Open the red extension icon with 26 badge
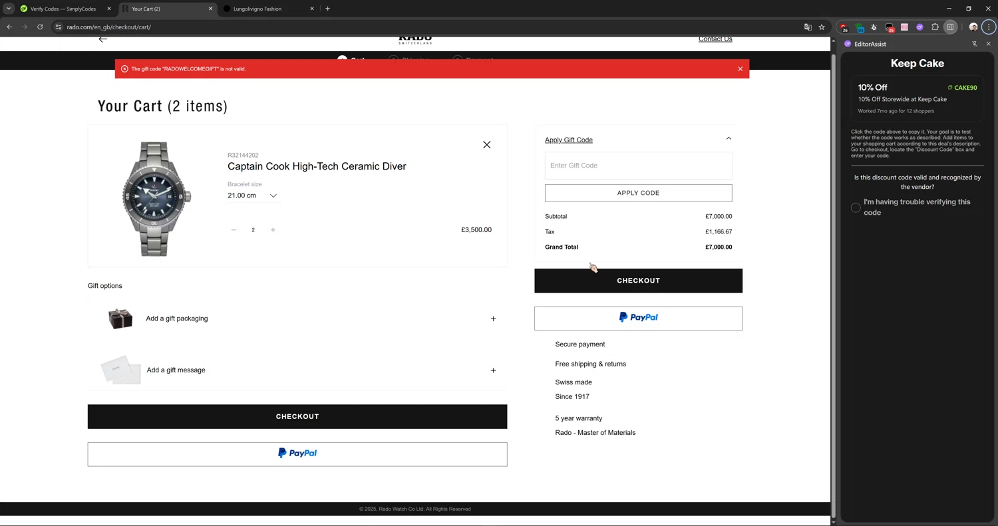 (x=844, y=27)
